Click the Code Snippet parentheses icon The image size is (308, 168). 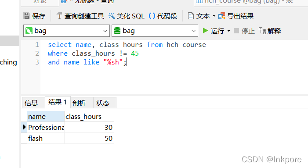[x=152, y=16]
